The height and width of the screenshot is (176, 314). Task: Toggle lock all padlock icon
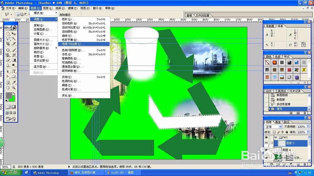point(287,132)
